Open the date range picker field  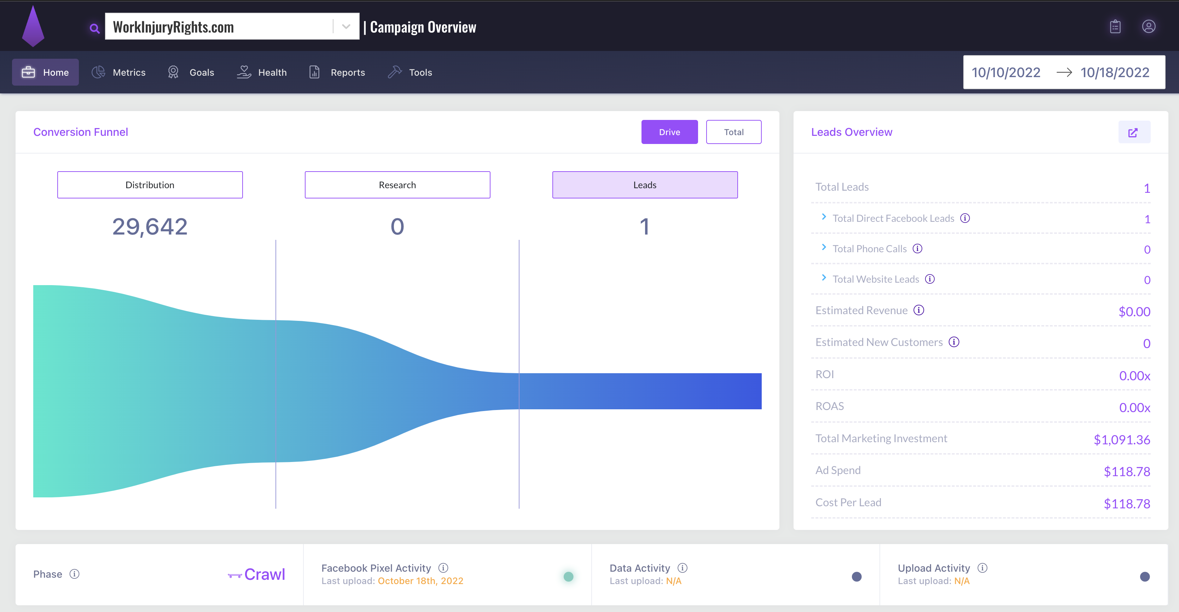1064,72
